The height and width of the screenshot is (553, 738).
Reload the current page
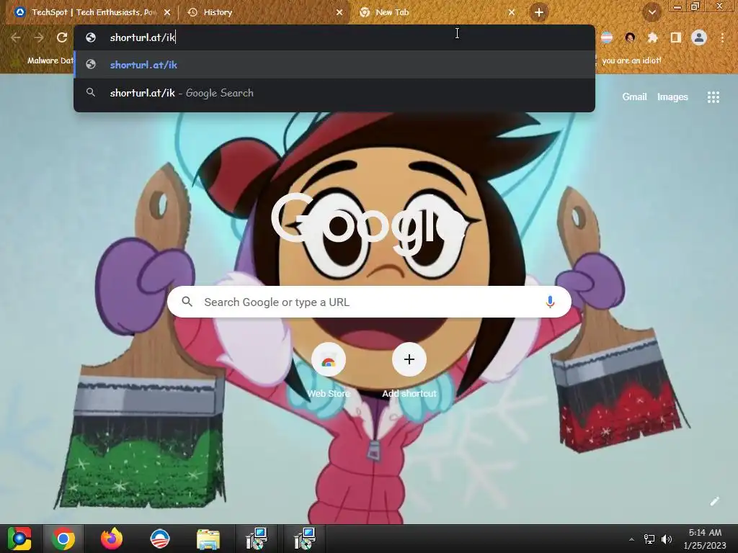coord(62,37)
